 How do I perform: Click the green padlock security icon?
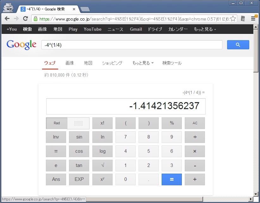pos(35,19)
